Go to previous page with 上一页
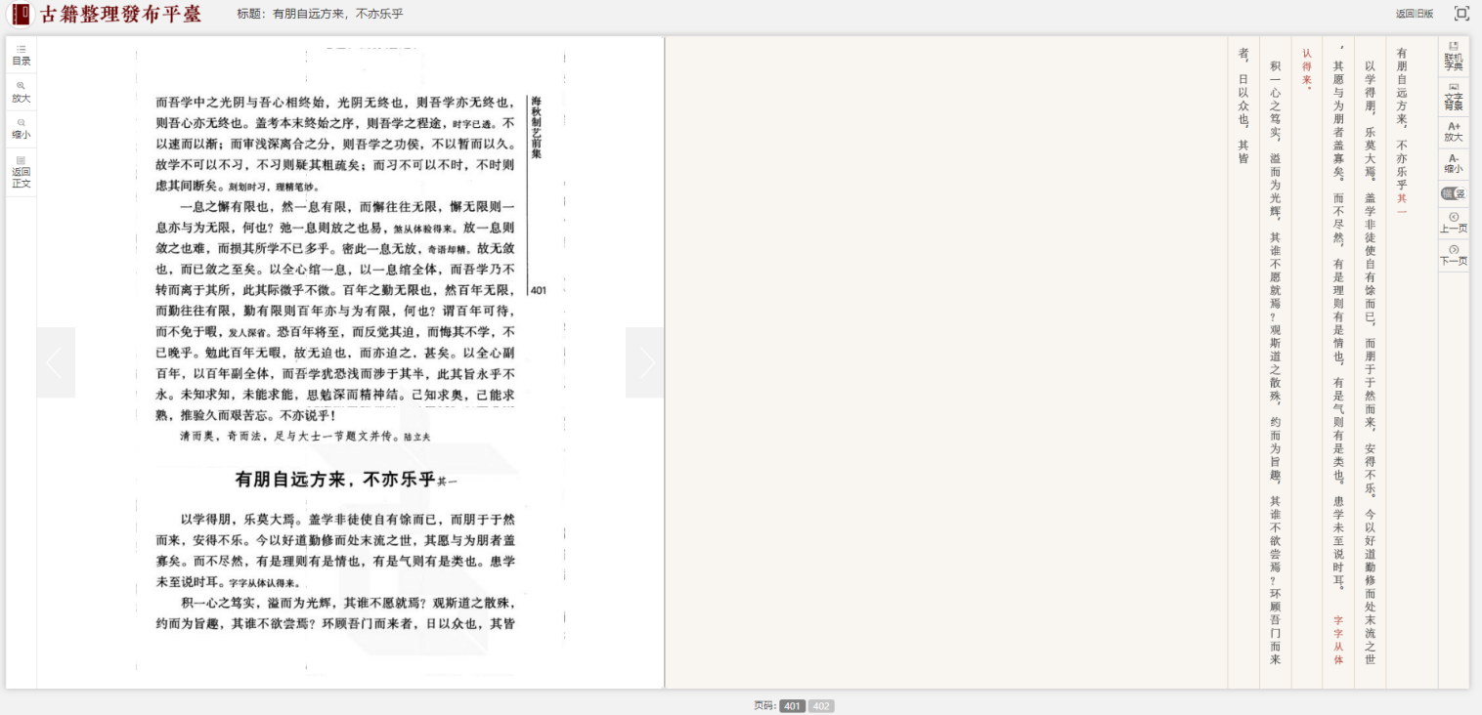1482x715 pixels. pos(1454,223)
